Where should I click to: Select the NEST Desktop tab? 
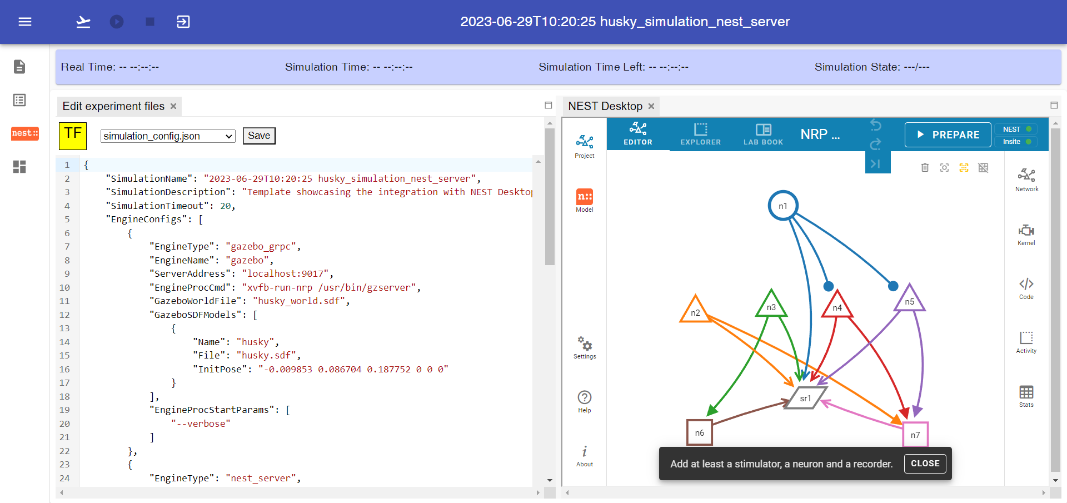605,106
